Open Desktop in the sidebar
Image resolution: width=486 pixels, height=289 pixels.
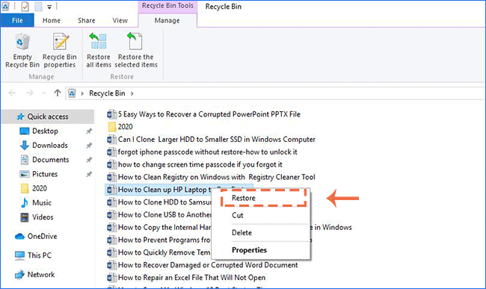point(46,131)
